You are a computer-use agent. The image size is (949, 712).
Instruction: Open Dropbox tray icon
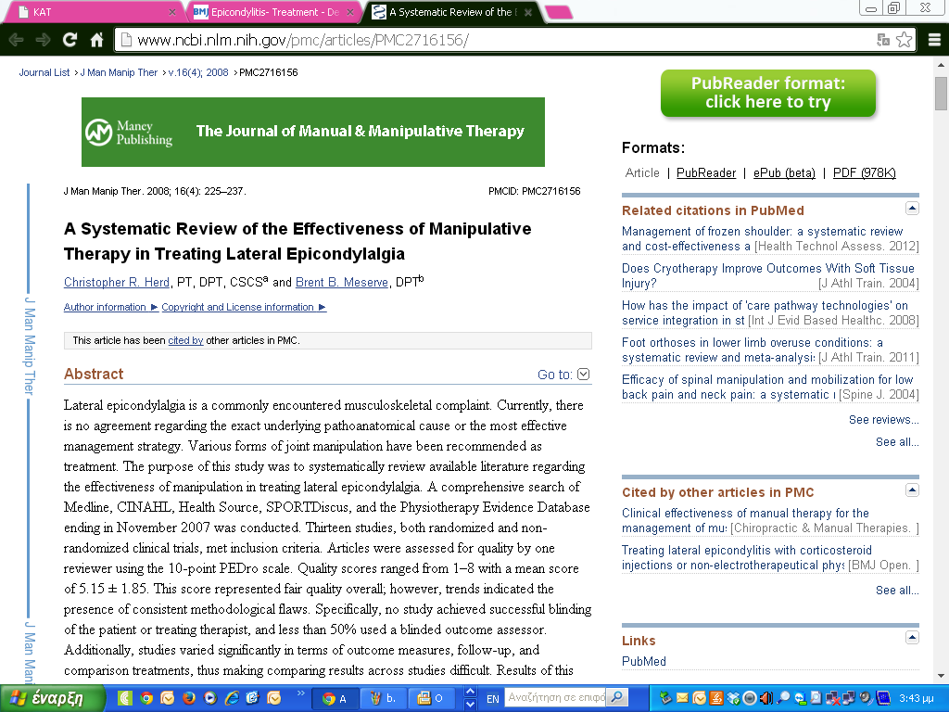733,699
